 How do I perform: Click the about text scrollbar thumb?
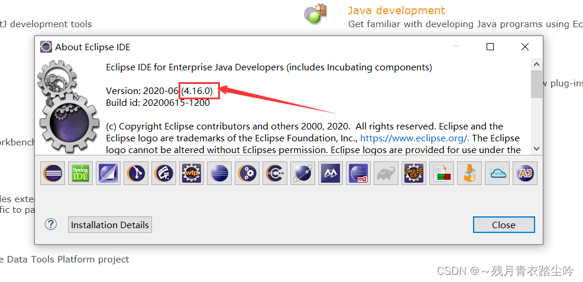coord(536,85)
